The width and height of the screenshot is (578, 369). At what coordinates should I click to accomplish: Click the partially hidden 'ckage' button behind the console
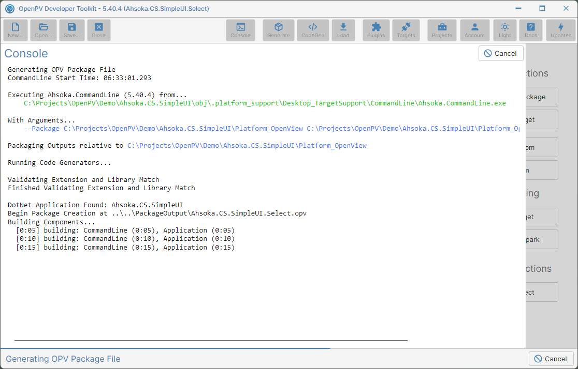tap(542, 97)
